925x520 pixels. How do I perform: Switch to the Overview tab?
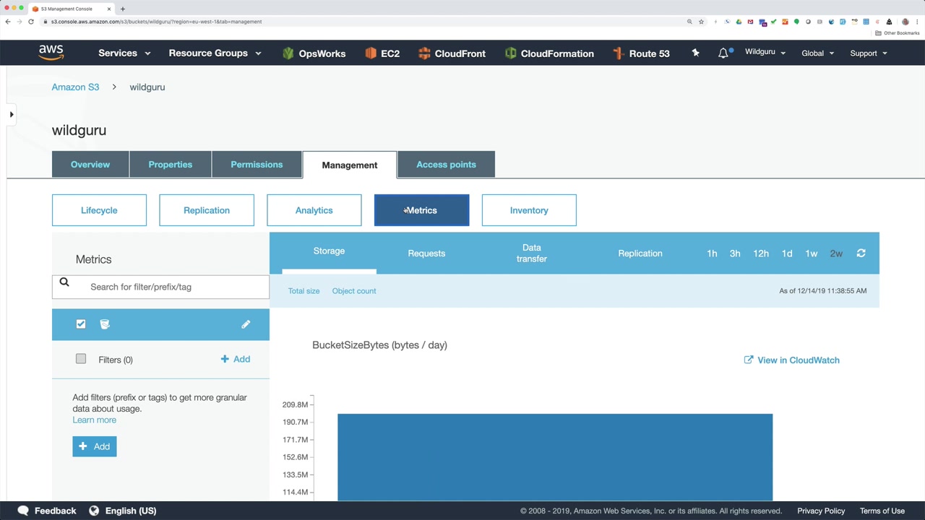click(90, 165)
